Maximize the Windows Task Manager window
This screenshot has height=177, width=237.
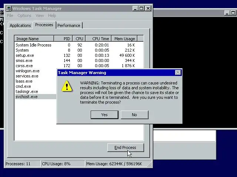click(x=141, y=8)
